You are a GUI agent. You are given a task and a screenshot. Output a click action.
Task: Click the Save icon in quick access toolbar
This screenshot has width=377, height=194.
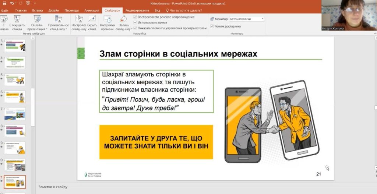point(4,3)
